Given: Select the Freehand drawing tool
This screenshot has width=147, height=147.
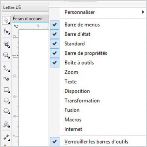Looking at the screenshot, I should 6,69.
